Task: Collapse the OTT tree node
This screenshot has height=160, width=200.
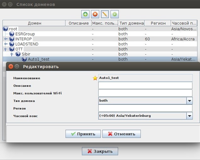Action: 6,49
